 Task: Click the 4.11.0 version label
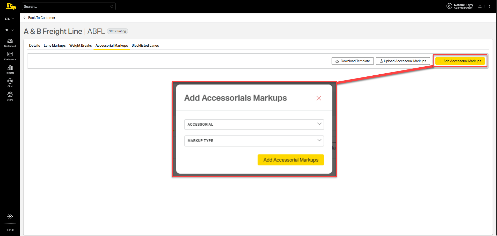coord(10,230)
